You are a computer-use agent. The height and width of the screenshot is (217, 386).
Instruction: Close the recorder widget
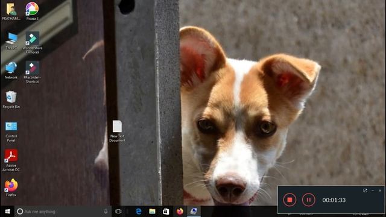pos(380,190)
